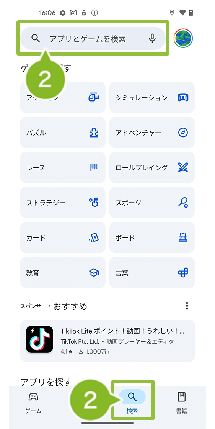
Task: Tap the TikTok Lite app thumbnail
Action: click(39, 339)
